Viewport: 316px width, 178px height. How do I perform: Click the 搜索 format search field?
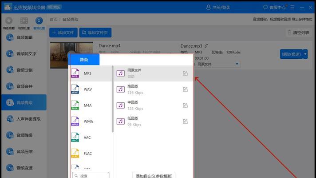tap(91, 175)
